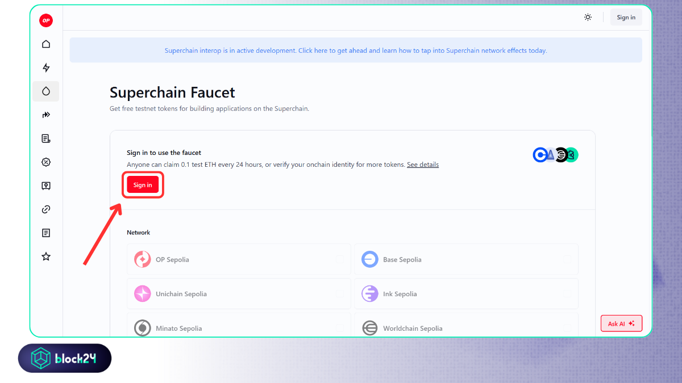Open the contract document sidebar icon
This screenshot has height=383, width=682.
coord(46,138)
